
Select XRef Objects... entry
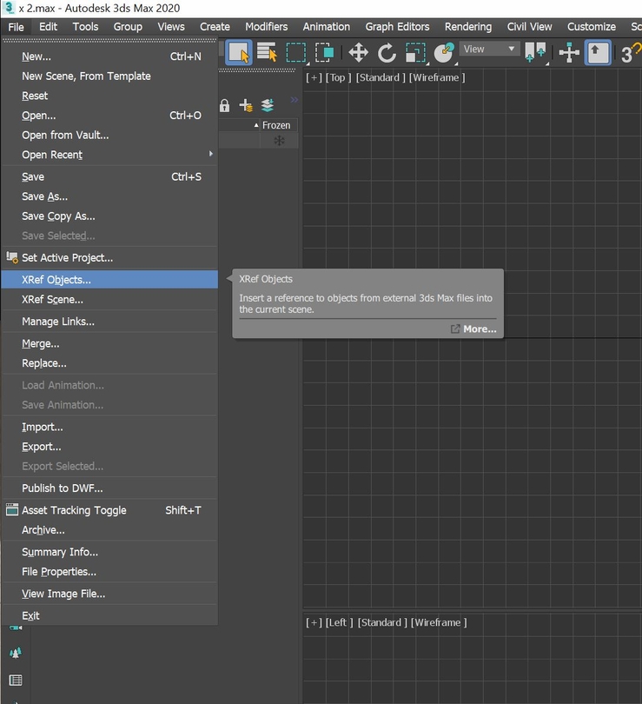[110, 280]
